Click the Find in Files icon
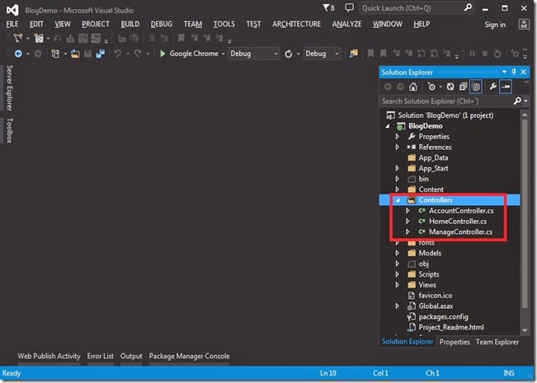This screenshot has height=383, width=537. pyautogui.click(x=353, y=54)
